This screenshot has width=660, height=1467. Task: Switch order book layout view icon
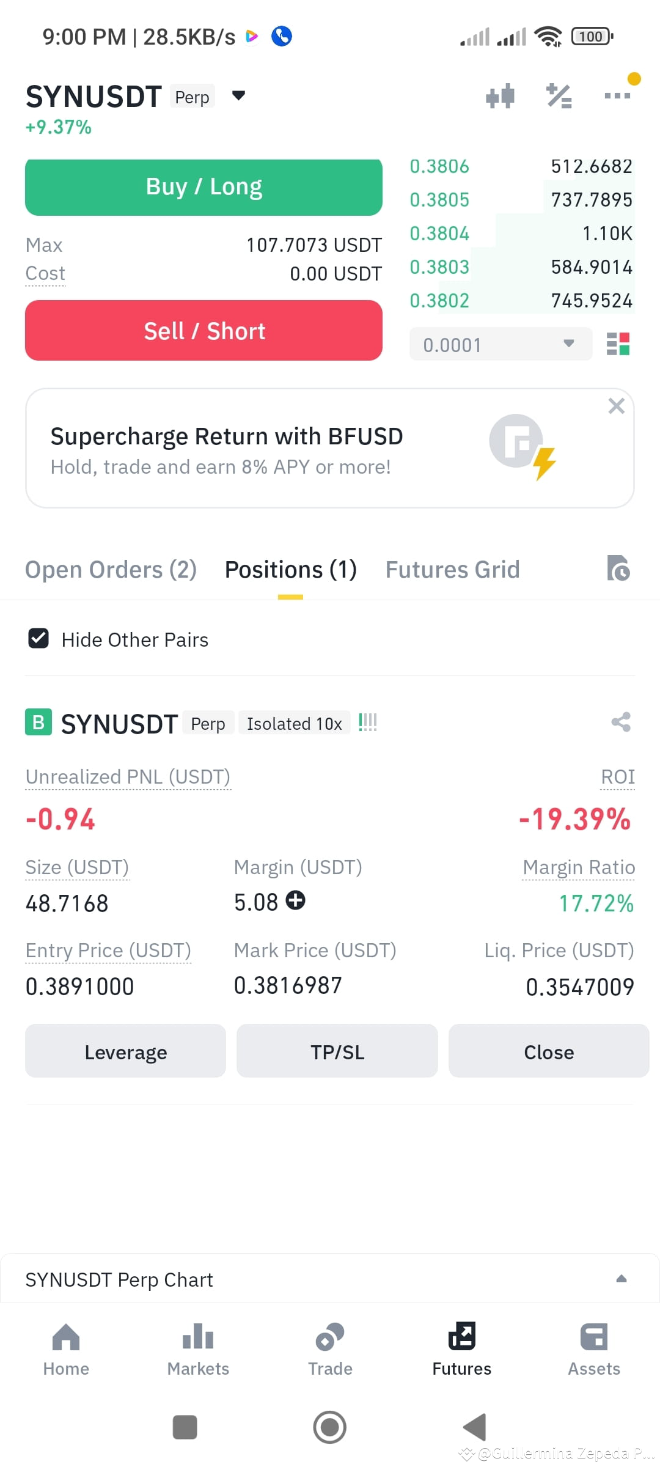pos(618,344)
